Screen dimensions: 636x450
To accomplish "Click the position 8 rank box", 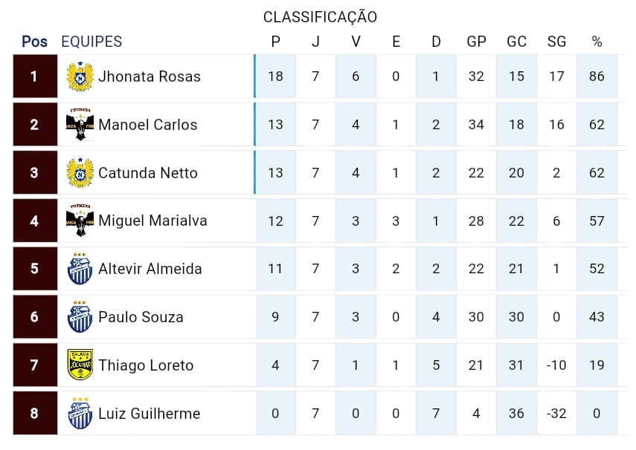I will [x=35, y=413].
